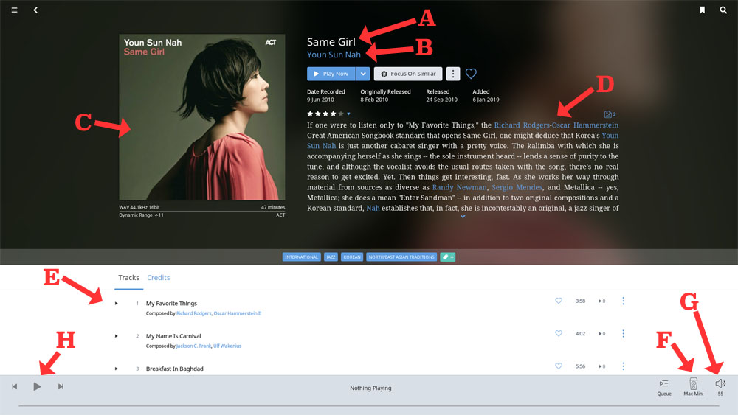Click the Same Girl album cover art
This screenshot has width=738, height=415.
coord(202,116)
